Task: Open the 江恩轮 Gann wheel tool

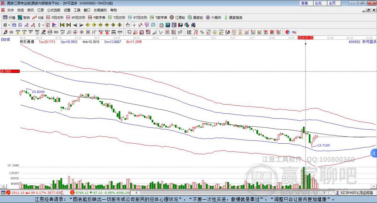Action: [177, 17]
